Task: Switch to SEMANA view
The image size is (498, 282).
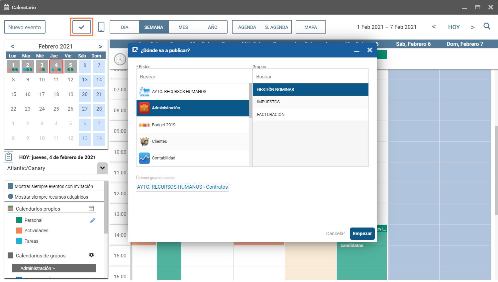Action: coord(154,27)
